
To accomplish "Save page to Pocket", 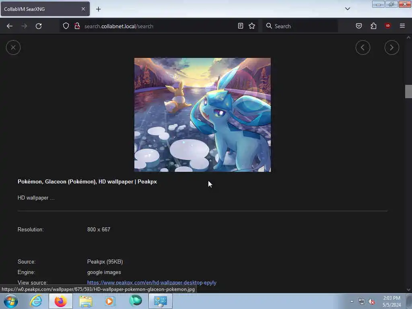I will (x=359, y=26).
